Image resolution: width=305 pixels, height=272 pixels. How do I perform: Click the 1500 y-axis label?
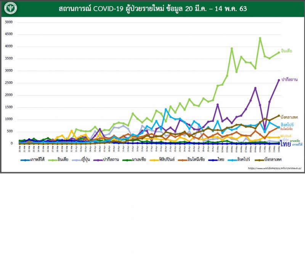[x=9, y=107]
